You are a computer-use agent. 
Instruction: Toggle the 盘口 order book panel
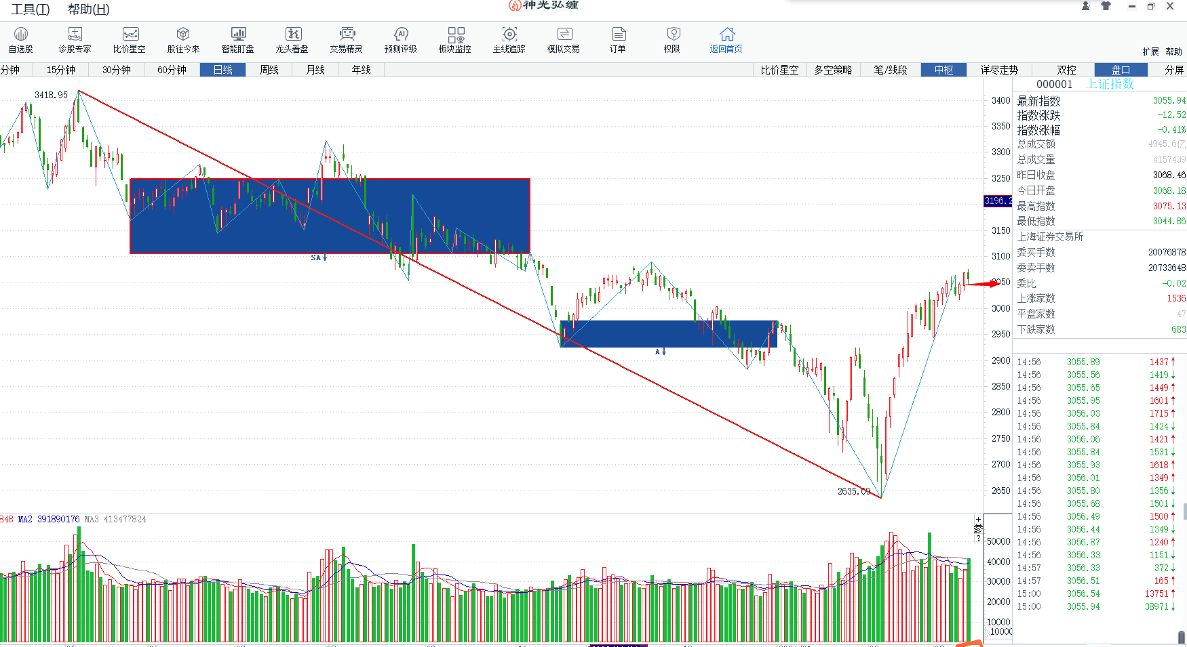1121,70
